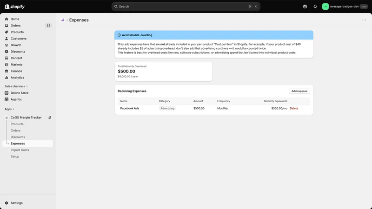This screenshot has height=209, width=372.
Task: Click the Total Monthly Overhead label
Action: tap(132, 66)
